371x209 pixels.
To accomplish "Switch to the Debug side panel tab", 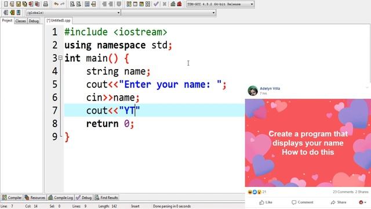I will (x=34, y=21).
